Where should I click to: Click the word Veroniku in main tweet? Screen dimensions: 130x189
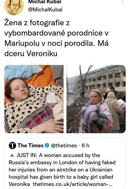click(x=42, y=54)
